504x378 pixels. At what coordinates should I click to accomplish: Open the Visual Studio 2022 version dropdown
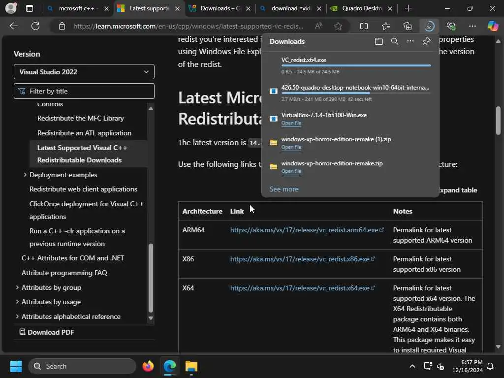click(x=84, y=72)
